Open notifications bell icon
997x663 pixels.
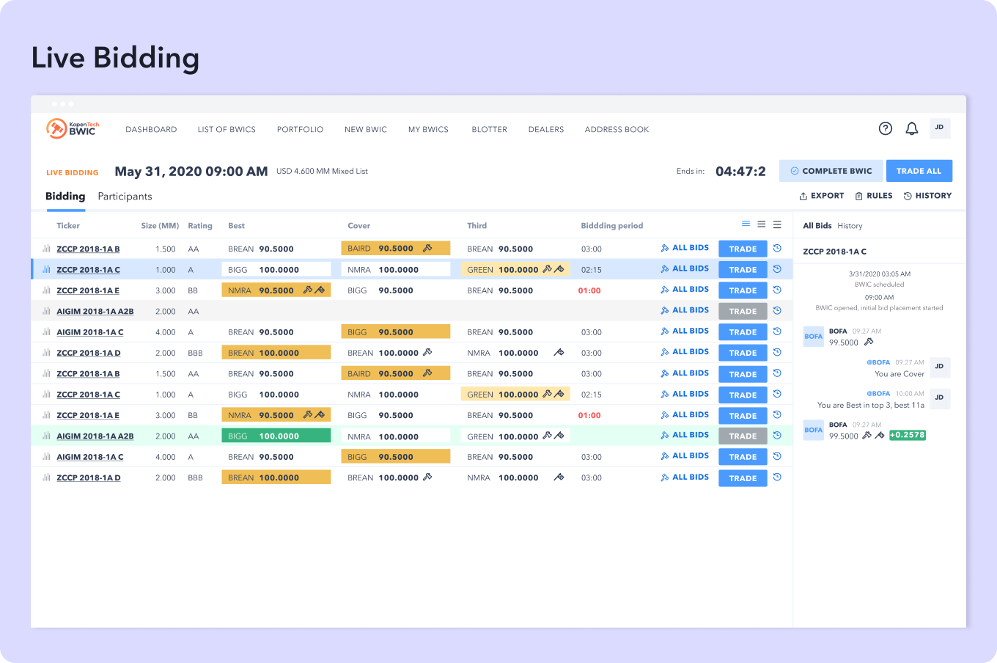pos(912,128)
